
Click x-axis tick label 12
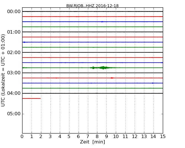[135, 137]
